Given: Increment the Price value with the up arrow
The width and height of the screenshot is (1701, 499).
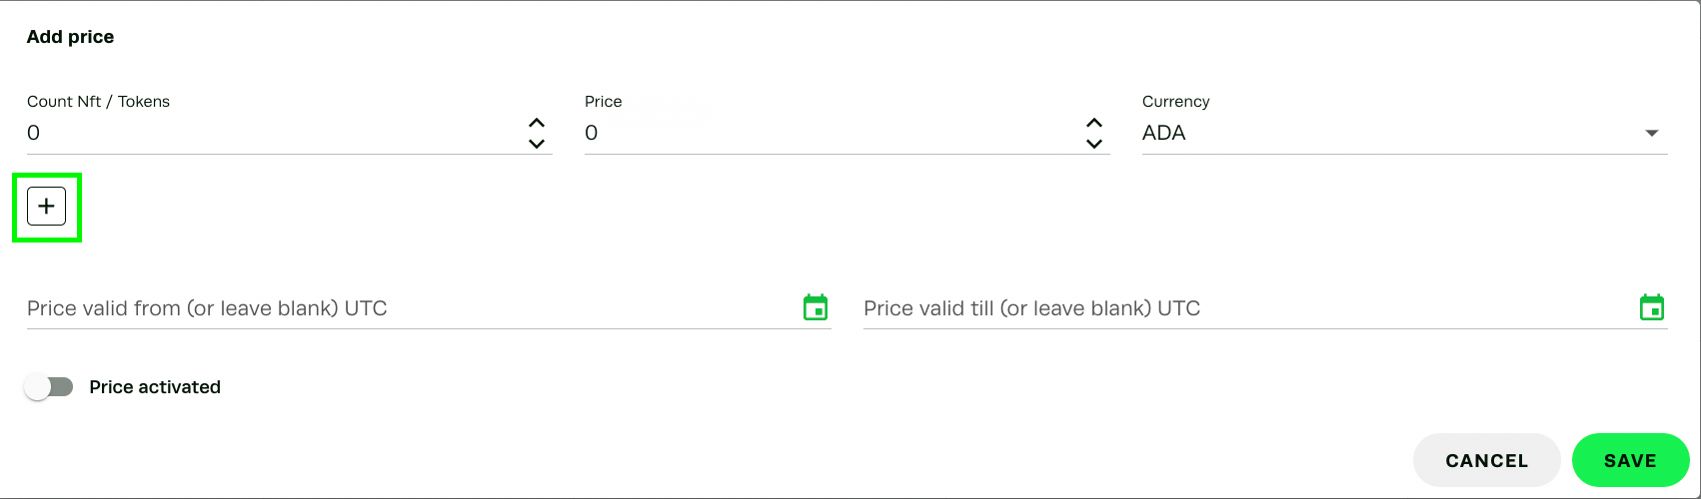Looking at the screenshot, I should (x=1094, y=123).
